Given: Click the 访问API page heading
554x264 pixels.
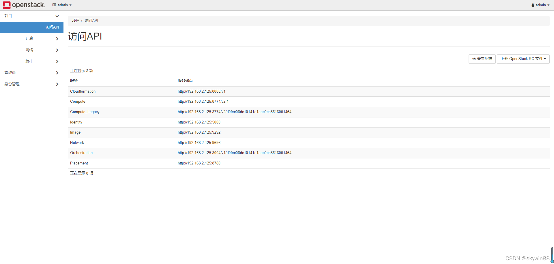Looking at the screenshot, I should [x=85, y=36].
